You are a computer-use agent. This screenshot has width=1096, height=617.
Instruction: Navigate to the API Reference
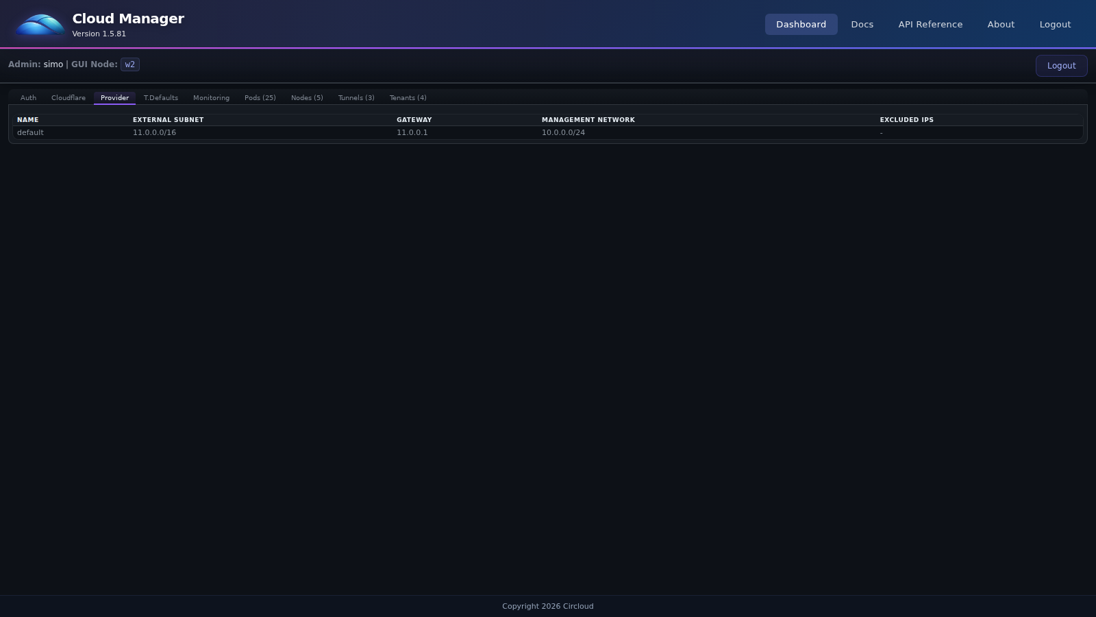(x=930, y=24)
